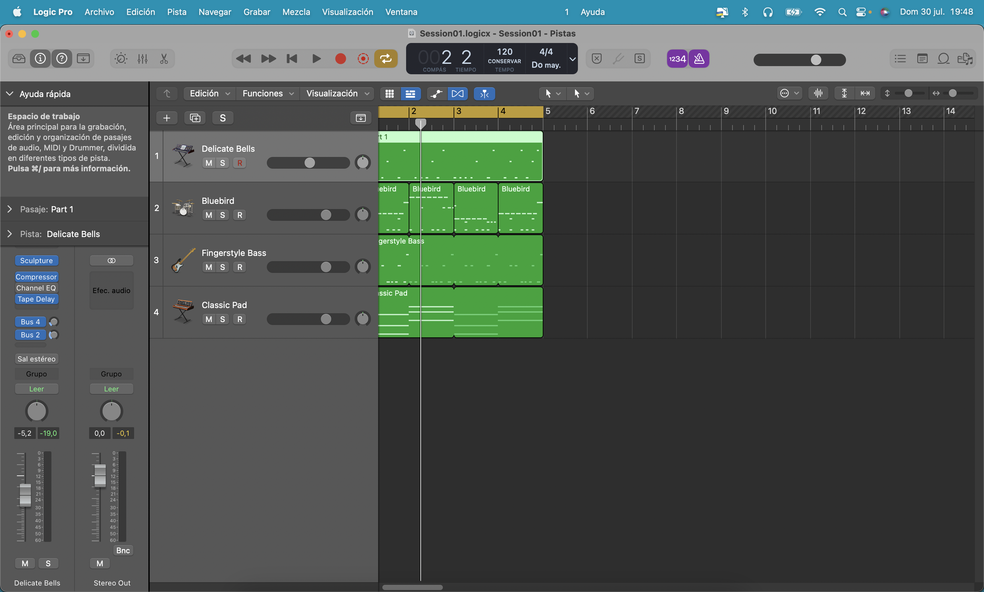Toggle the catch playhead button
The height and width of the screenshot is (592, 984).
click(484, 94)
